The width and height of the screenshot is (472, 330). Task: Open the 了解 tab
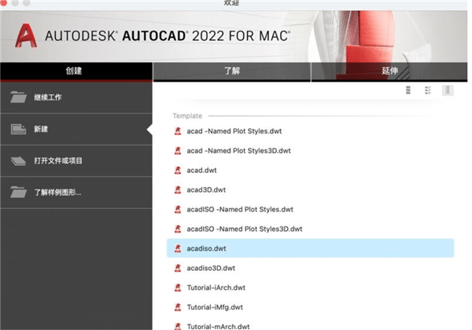tap(232, 71)
